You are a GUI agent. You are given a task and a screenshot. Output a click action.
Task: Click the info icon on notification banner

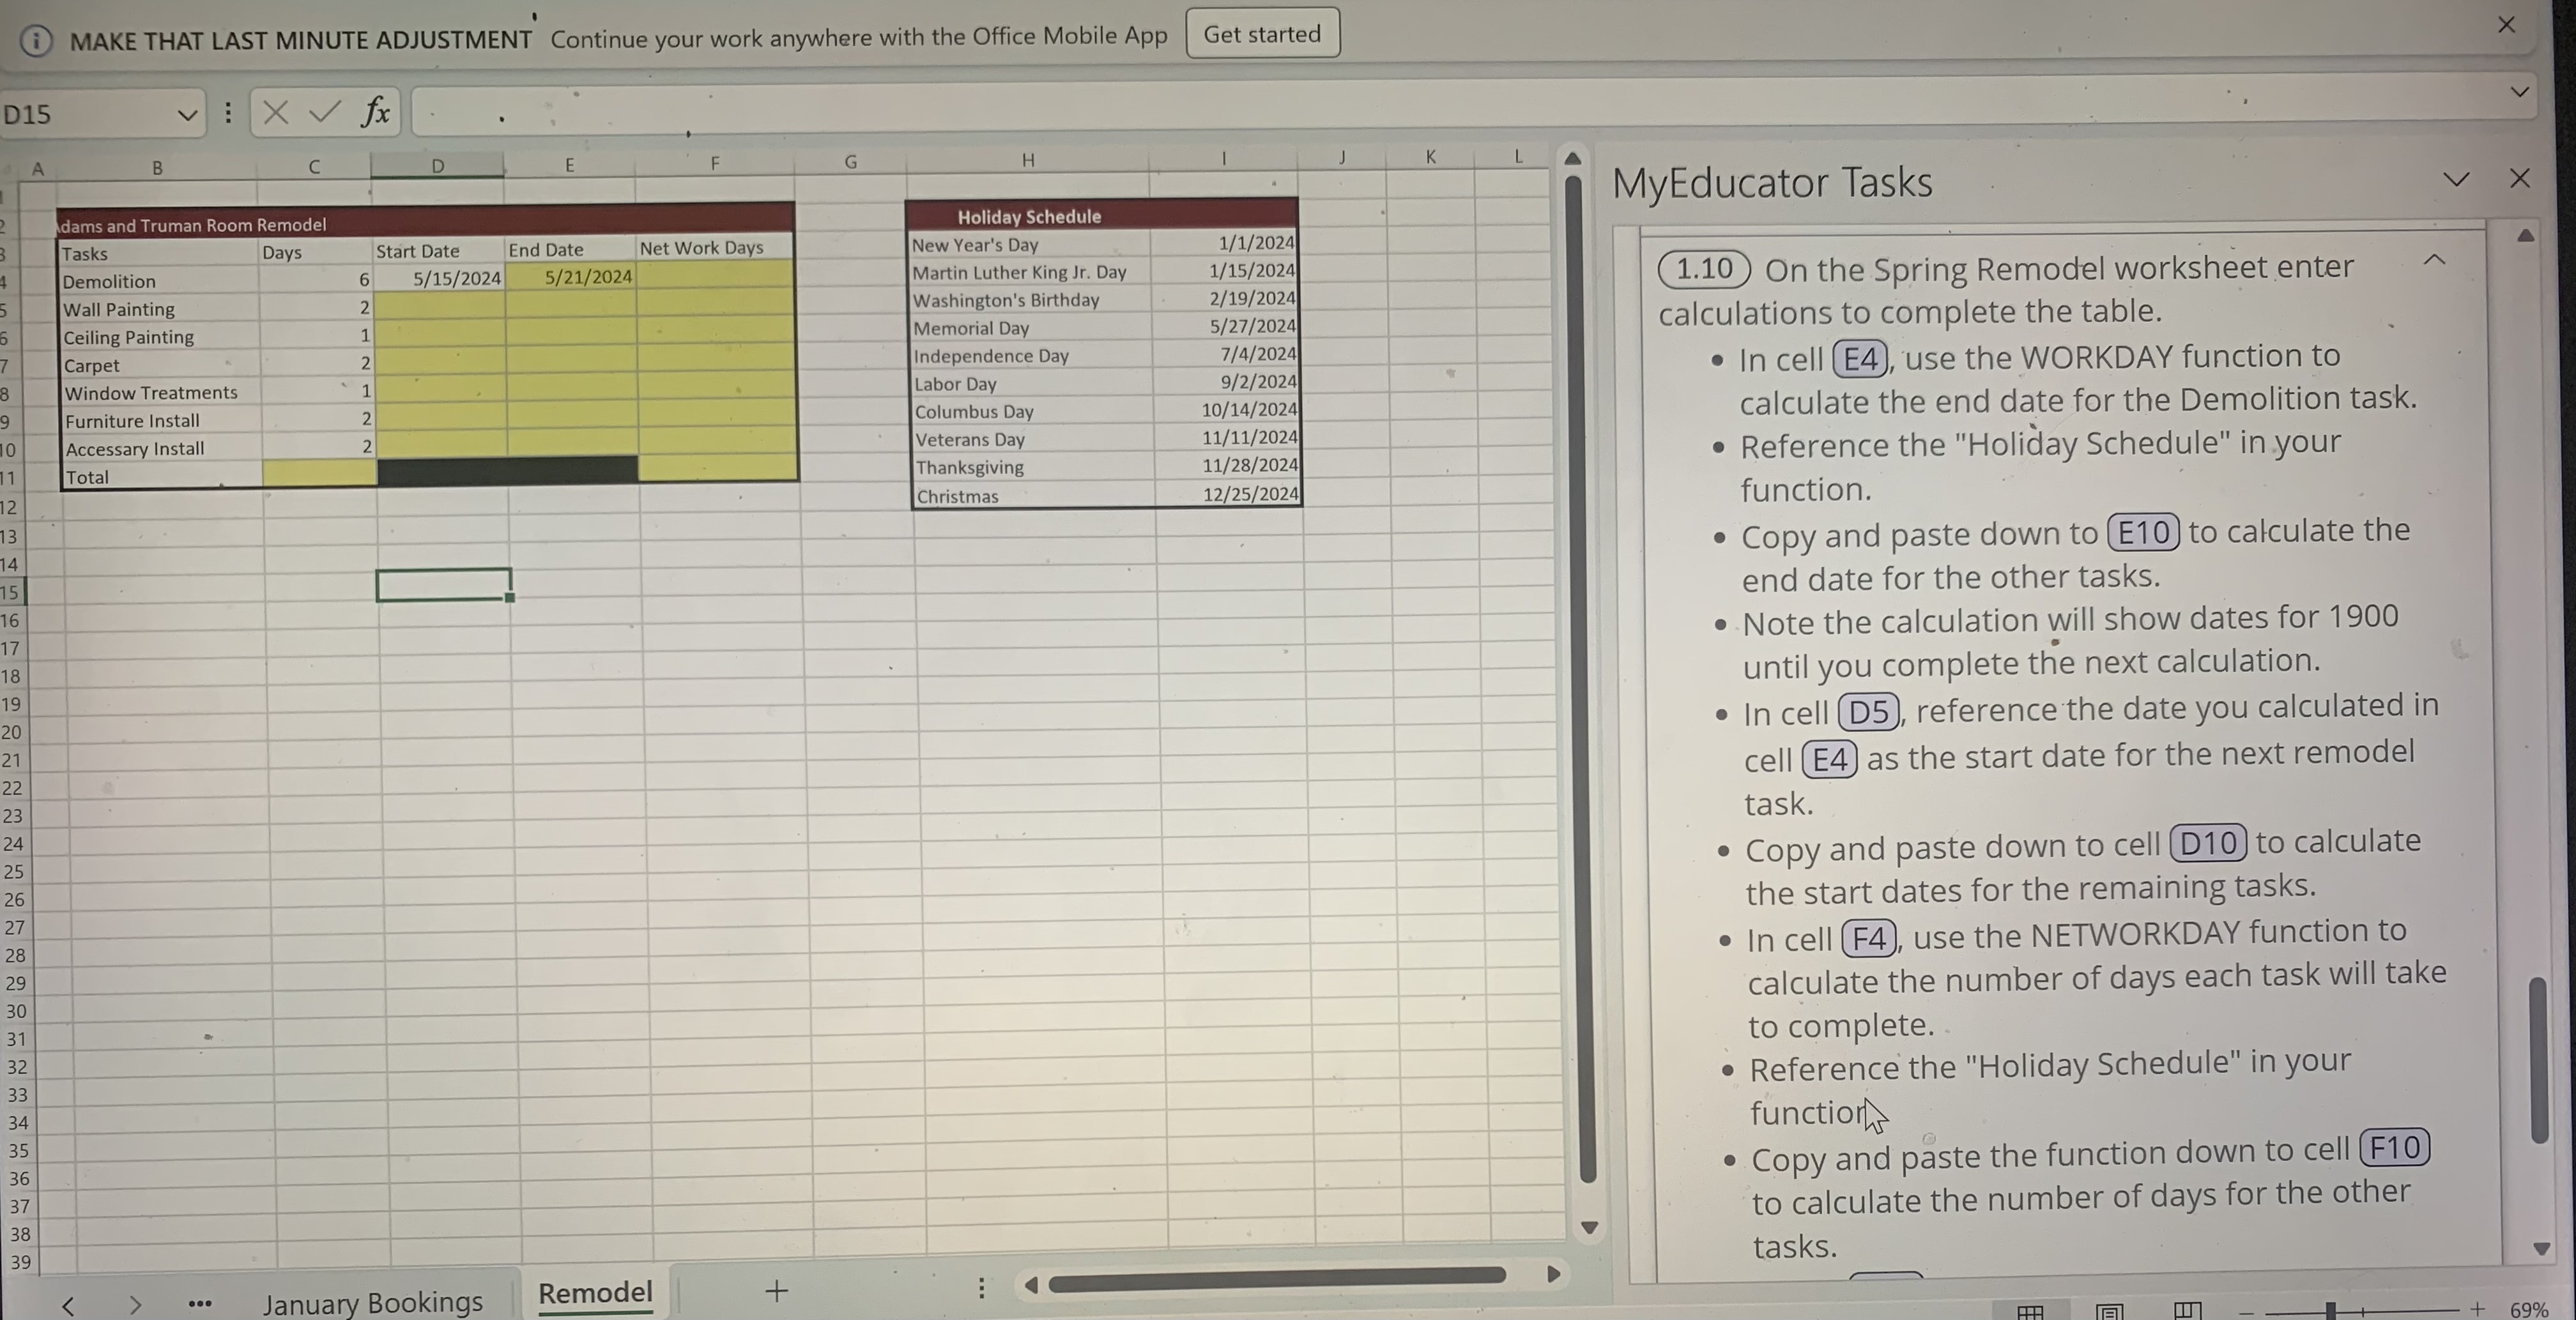[x=36, y=41]
